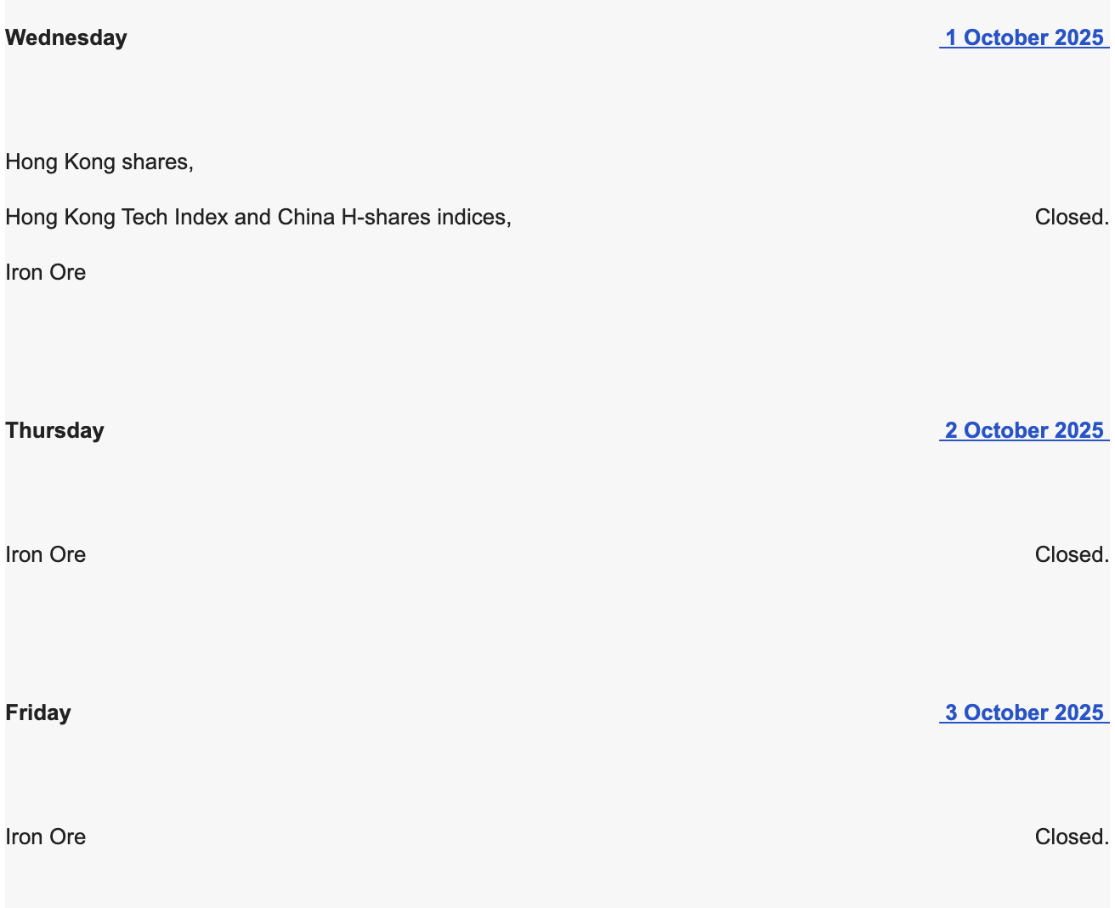
Task: Click the Friday heading
Action: click(38, 713)
